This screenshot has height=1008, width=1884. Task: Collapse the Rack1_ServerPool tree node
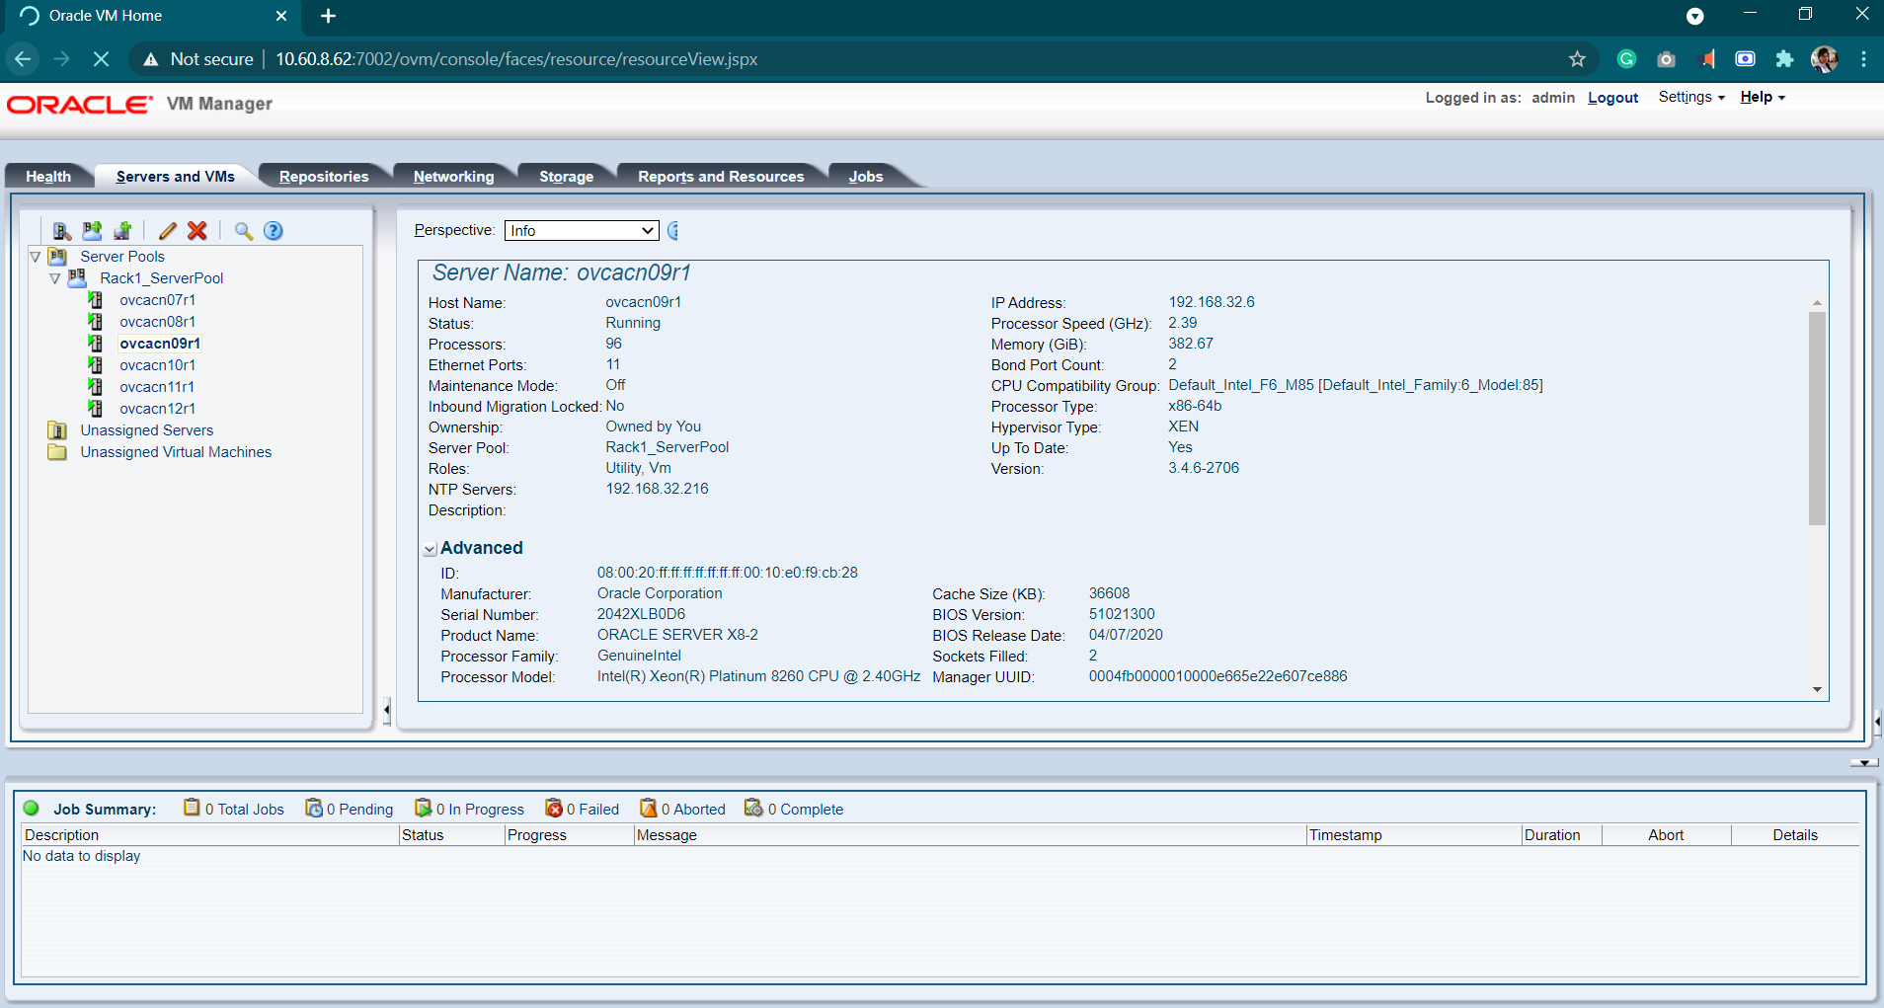pyautogui.click(x=55, y=278)
